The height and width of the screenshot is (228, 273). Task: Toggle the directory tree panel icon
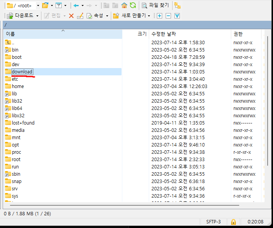178,6
